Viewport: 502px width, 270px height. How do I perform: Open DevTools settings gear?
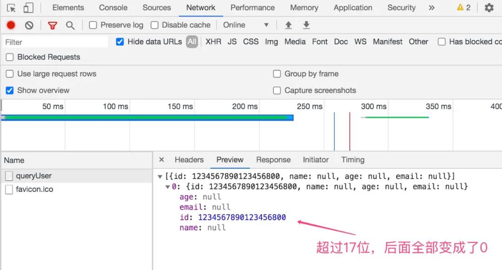[x=489, y=7]
